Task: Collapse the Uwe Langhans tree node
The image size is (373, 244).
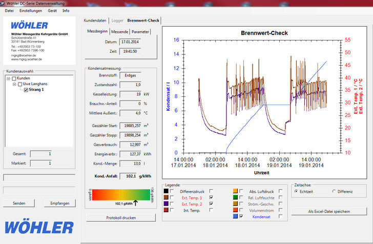Action: pos(14,84)
